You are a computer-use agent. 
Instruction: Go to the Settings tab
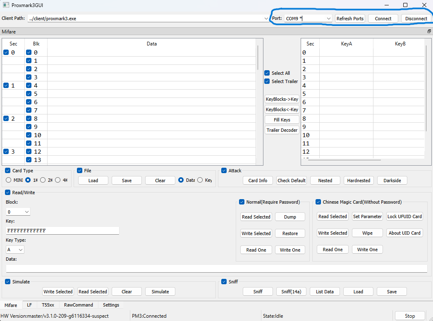pyautogui.click(x=111, y=305)
